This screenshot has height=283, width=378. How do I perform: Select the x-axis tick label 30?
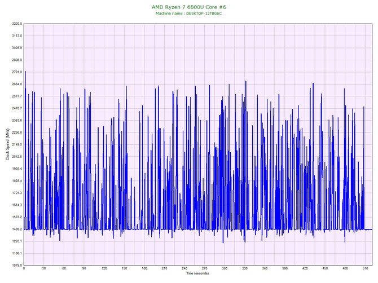click(44, 268)
